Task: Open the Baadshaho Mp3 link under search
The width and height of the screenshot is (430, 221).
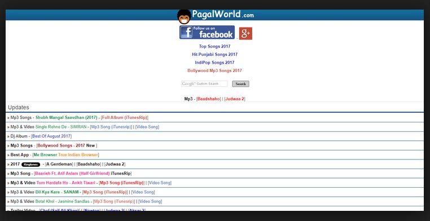Action: [x=209, y=99]
